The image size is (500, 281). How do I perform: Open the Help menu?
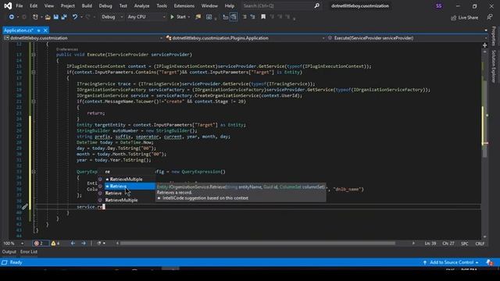tap(229, 5)
